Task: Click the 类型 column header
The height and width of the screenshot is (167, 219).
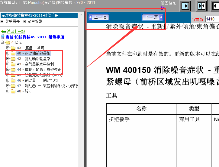Action: coord(194,109)
